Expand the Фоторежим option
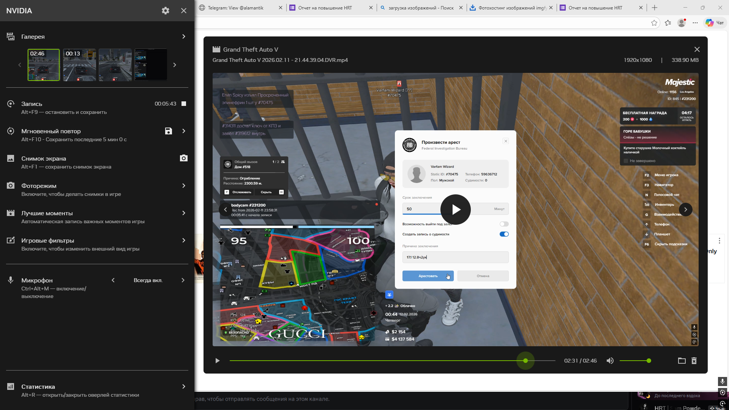The width and height of the screenshot is (729, 410). click(x=184, y=186)
